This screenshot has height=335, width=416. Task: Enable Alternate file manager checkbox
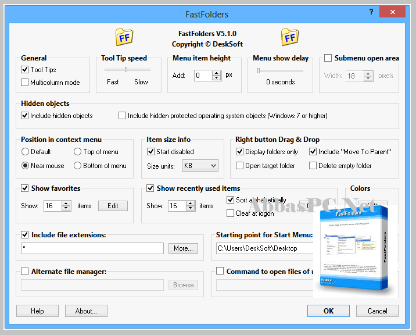(24, 272)
